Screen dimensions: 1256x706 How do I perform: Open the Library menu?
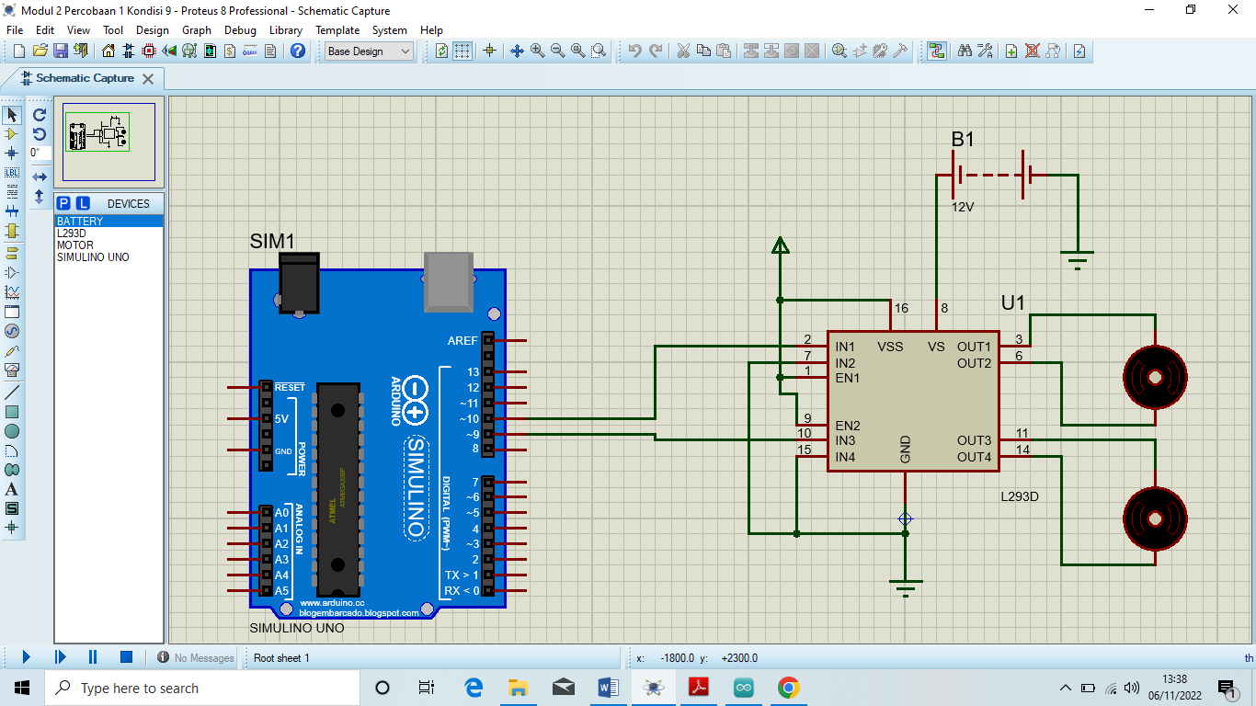[x=286, y=29]
